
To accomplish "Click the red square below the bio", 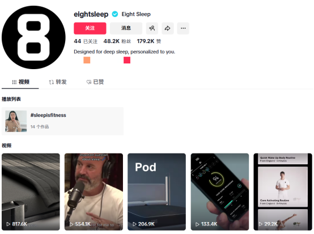I will coord(127,60).
